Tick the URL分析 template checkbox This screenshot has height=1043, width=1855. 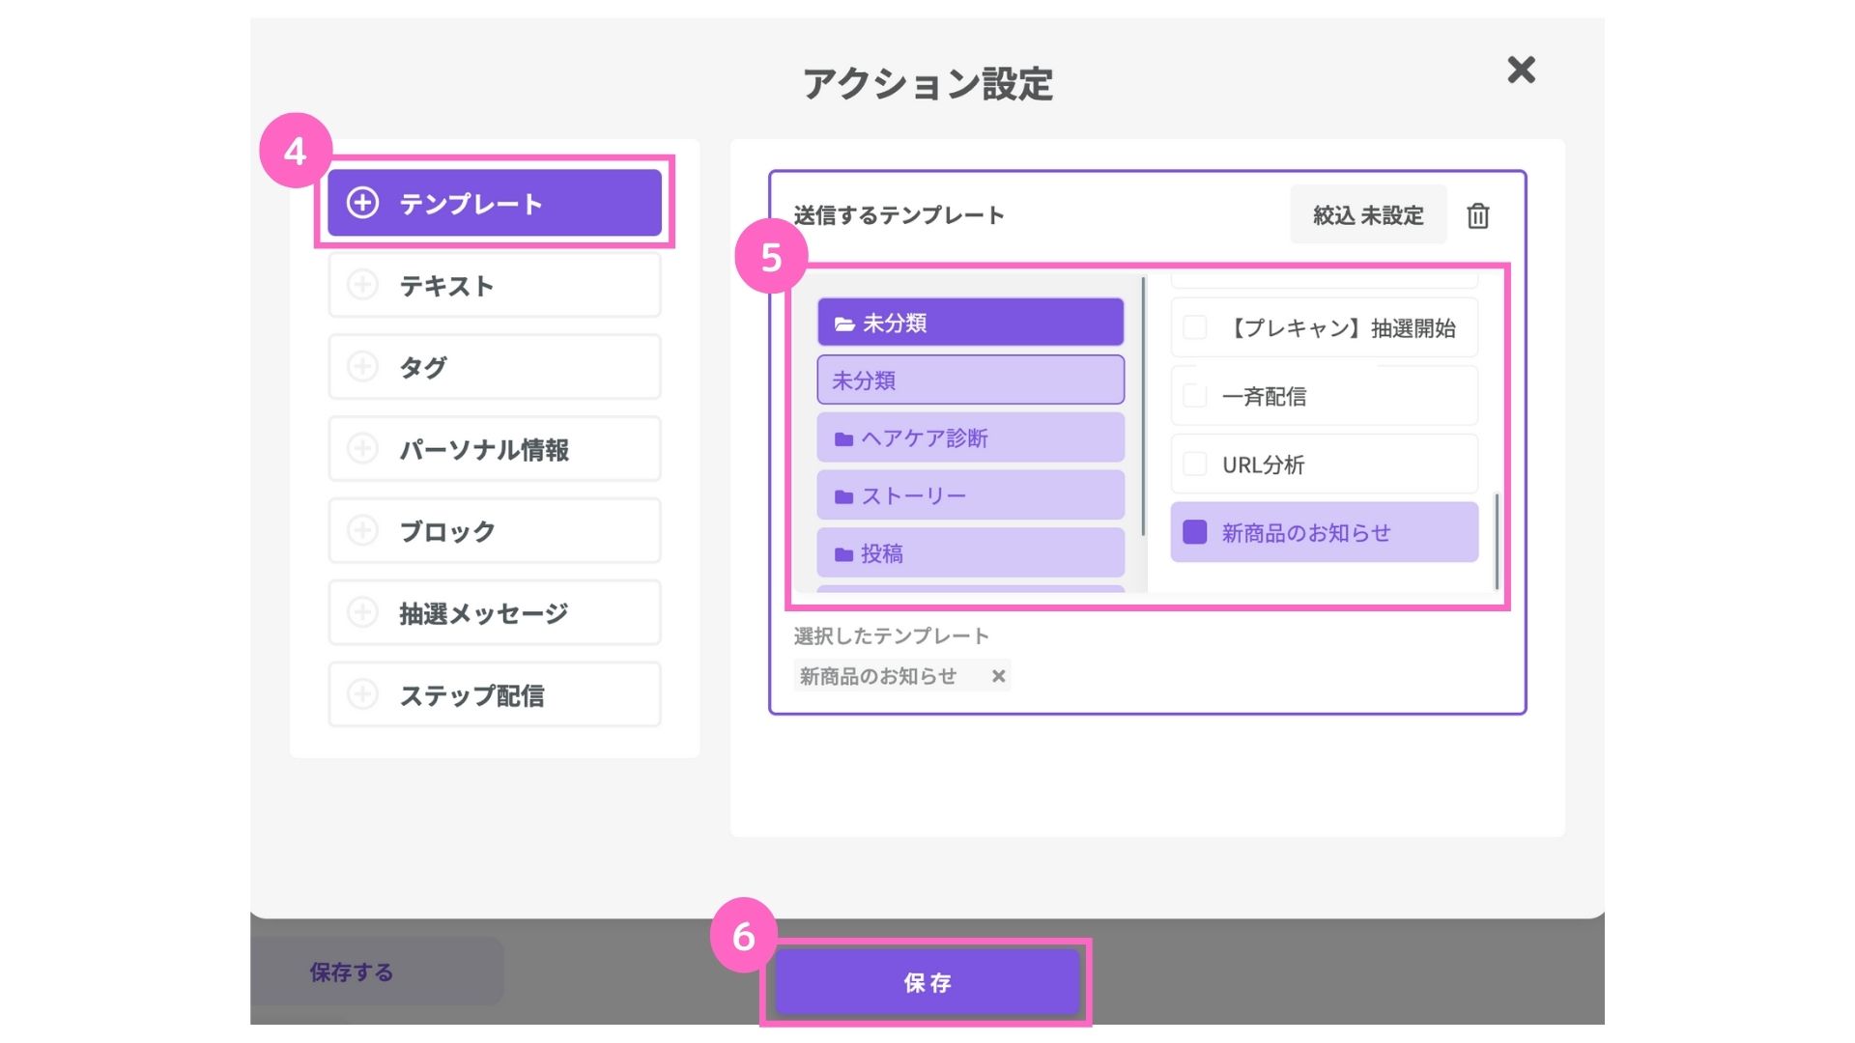pos(1195,465)
